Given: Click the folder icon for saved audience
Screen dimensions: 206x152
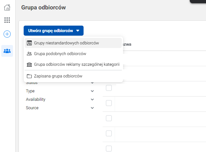Looking at the screenshot, I should pos(29,76).
